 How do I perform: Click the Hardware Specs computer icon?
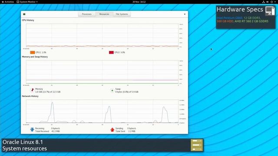tap(270, 11)
